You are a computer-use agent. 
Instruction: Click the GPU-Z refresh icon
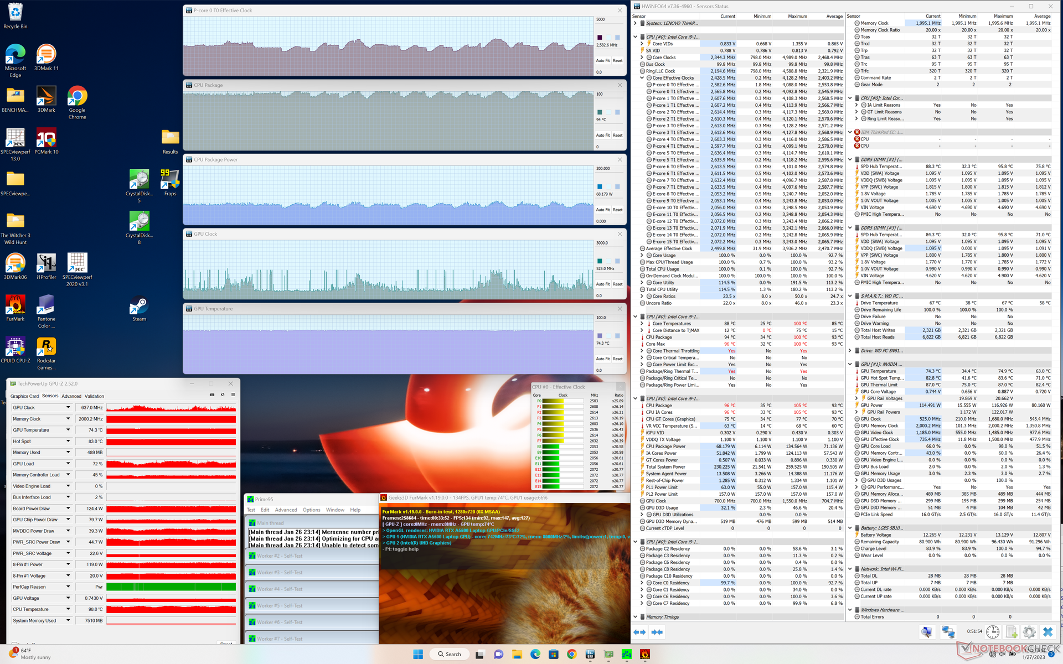(x=223, y=395)
